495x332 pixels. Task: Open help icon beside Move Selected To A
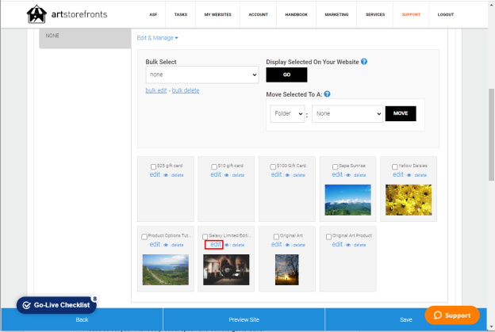328,94
